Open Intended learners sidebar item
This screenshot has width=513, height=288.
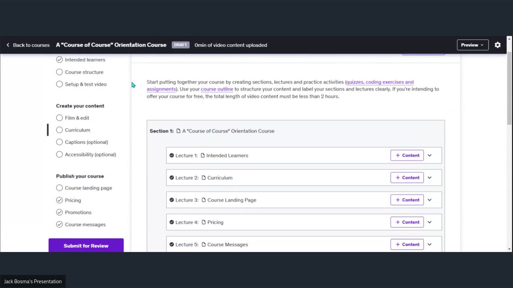[x=85, y=60]
